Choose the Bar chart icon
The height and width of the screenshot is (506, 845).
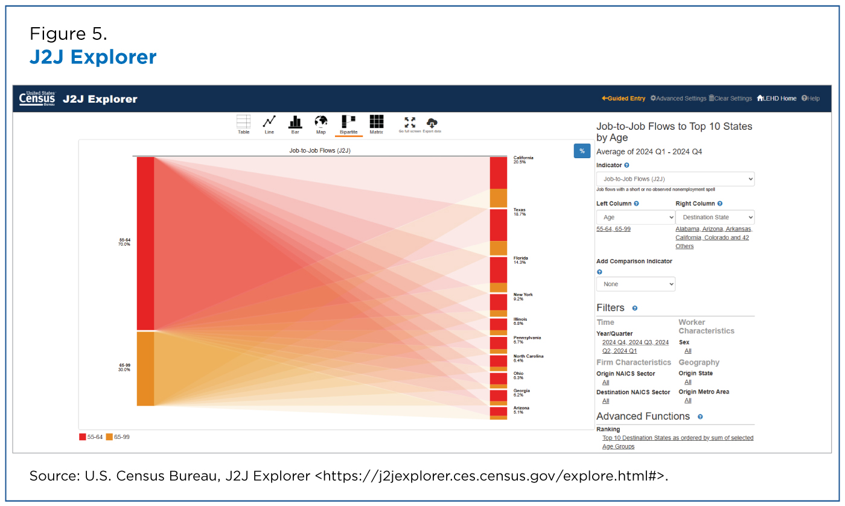pos(295,122)
